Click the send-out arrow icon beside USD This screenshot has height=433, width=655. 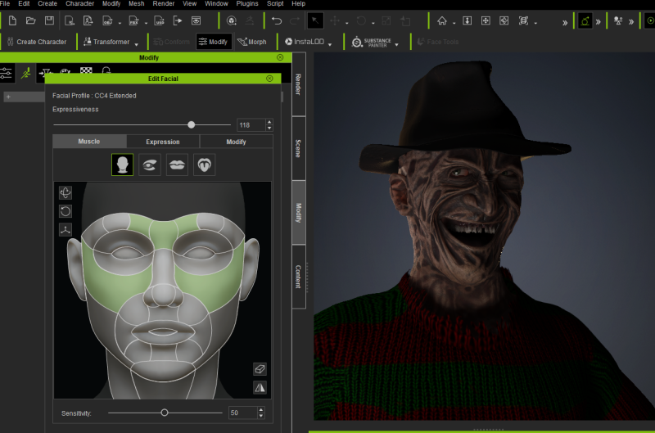pyautogui.click(x=178, y=20)
